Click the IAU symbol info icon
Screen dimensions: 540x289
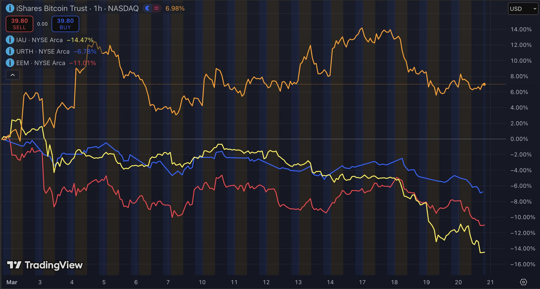coord(10,40)
